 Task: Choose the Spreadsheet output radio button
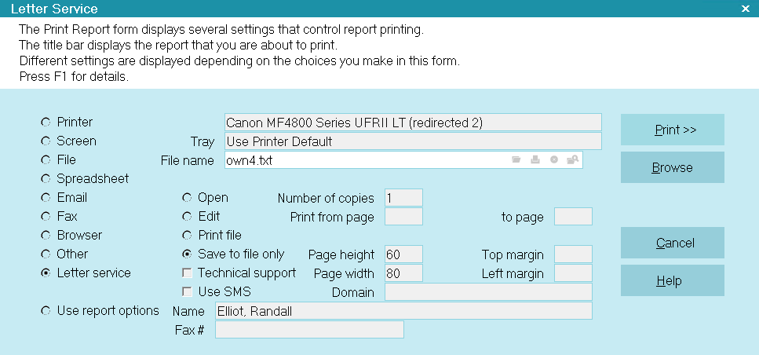click(x=46, y=179)
